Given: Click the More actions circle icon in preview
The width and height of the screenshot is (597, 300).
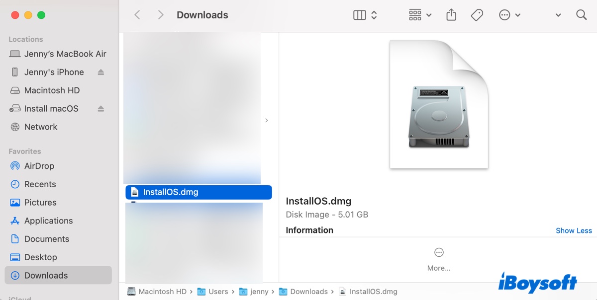Looking at the screenshot, I should click(439, 253).
